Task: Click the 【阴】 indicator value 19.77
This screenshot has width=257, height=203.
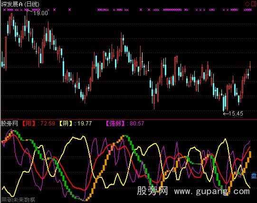Action: click(x=84, y=123)
